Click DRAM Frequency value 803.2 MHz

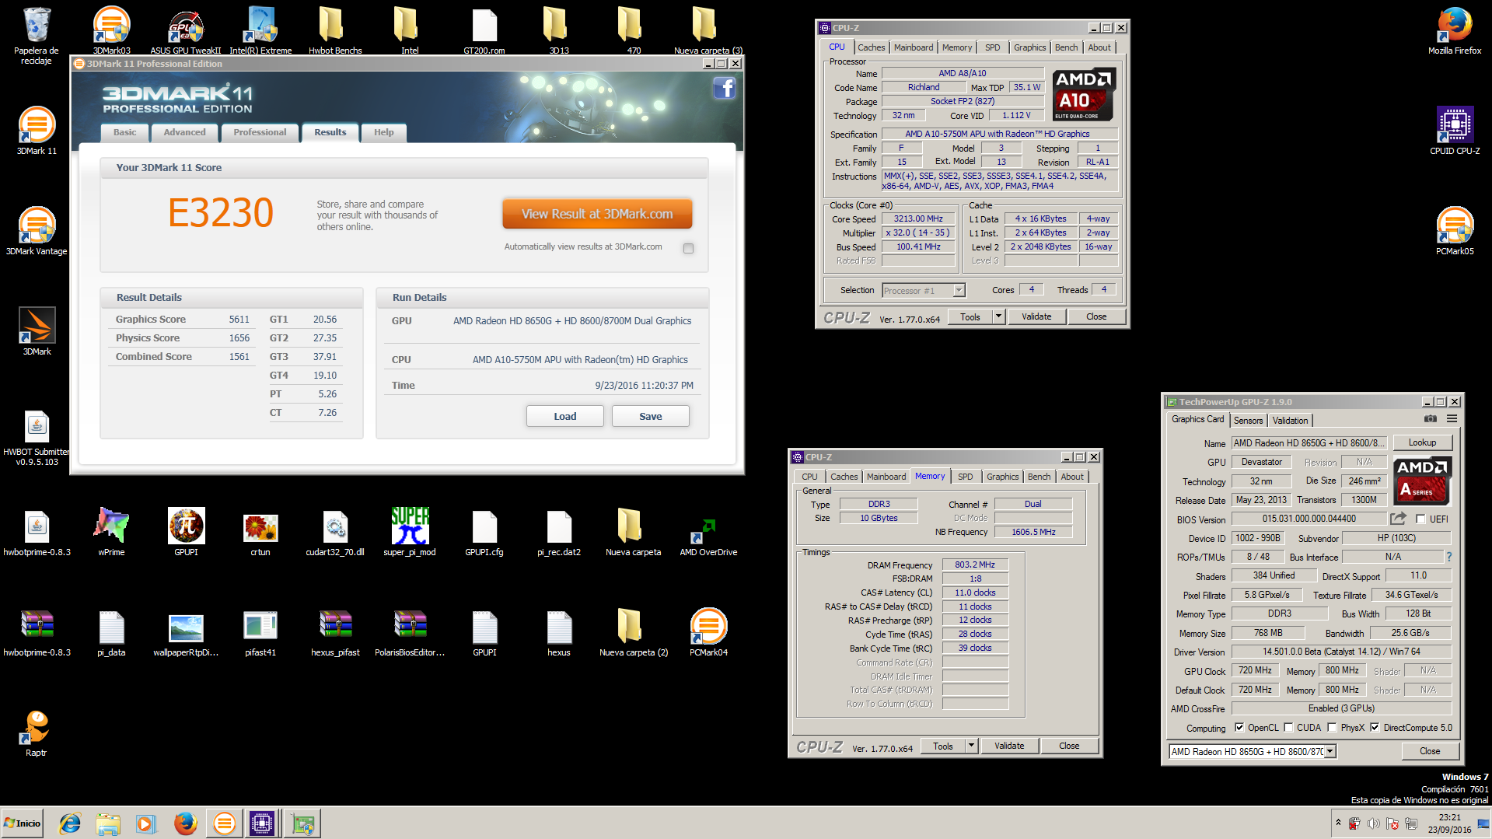point(975,565)
